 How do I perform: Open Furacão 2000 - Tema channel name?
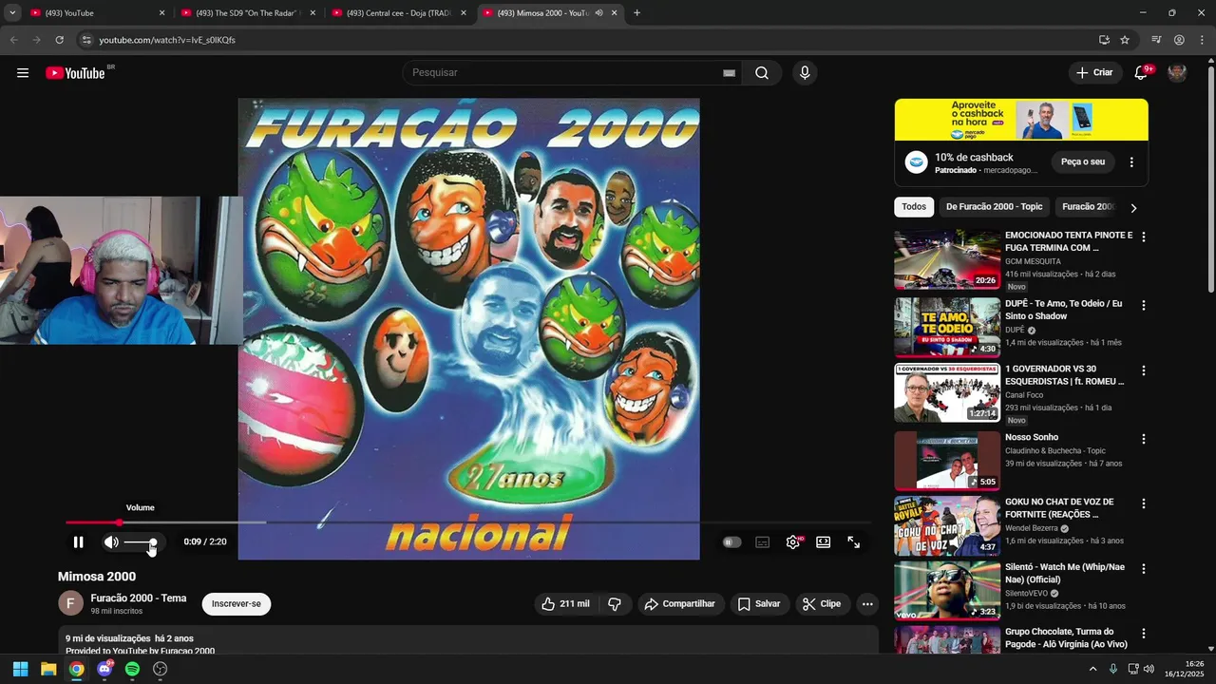(139, 598)
